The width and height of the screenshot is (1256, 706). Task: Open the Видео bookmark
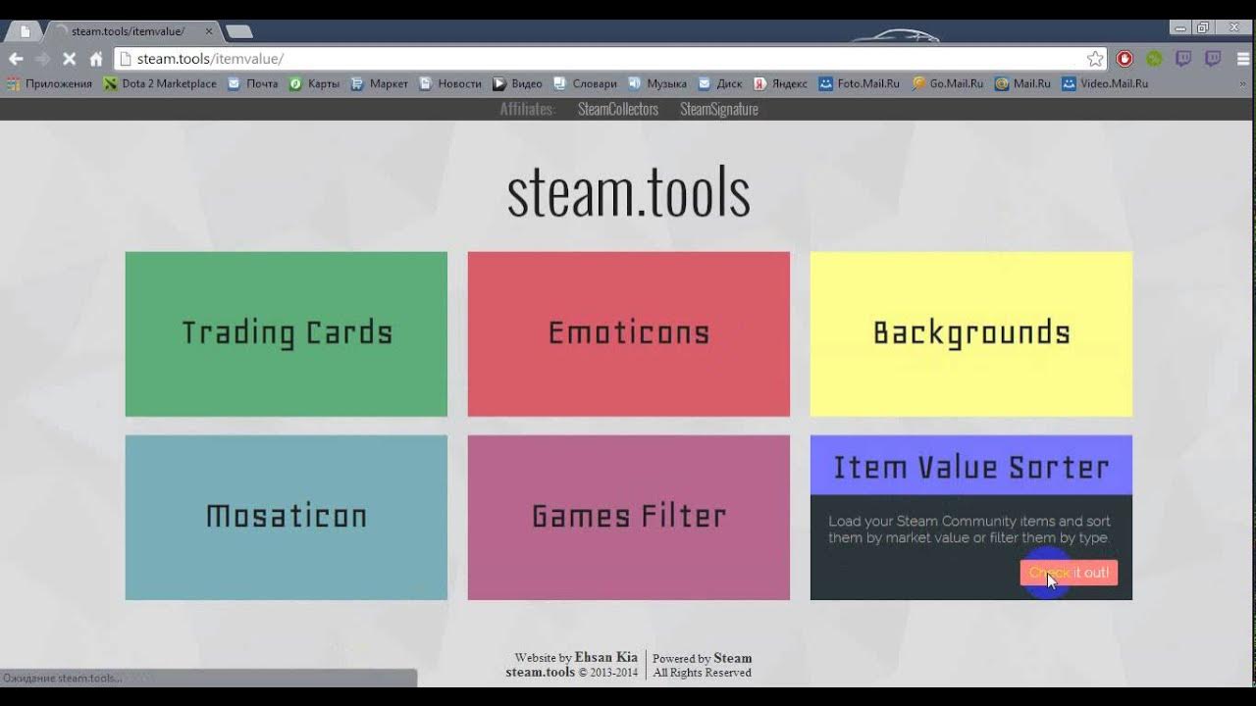[x=517, y=83]
